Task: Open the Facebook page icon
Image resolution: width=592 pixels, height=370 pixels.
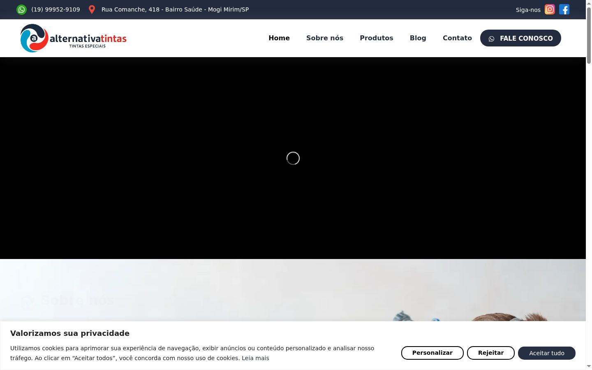Action: tap(564, 9)
